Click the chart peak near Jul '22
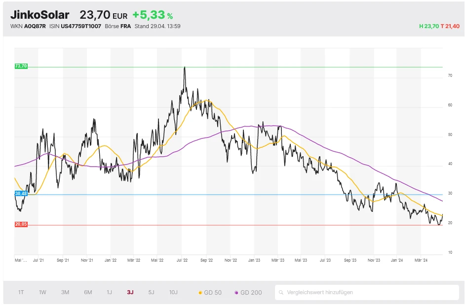Image resolution: width=465 pixels, height=305 pixels. tap(185, 68)
